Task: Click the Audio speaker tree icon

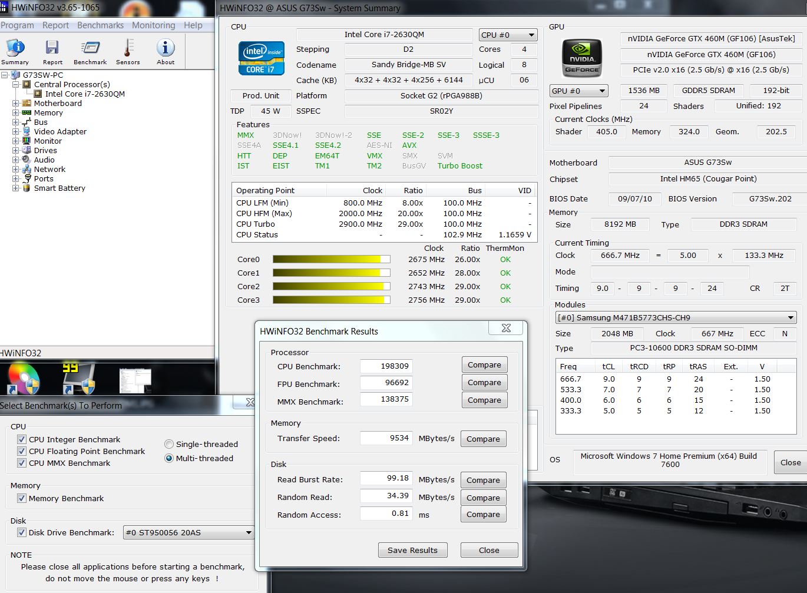Action: pyautogui.click(x=27, y=160)
